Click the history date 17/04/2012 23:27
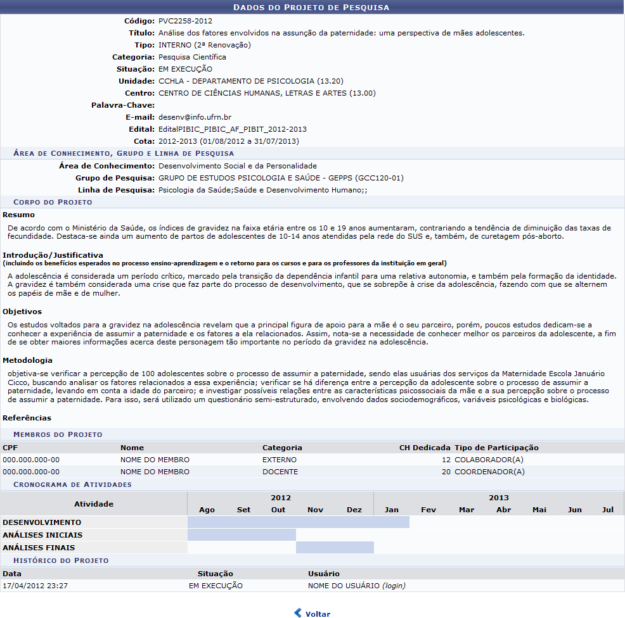This screenshot has width=625, height=618. (35, 586)
